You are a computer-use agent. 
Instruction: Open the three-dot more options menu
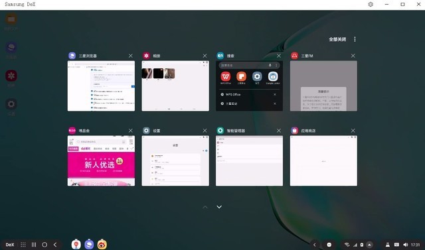point(355,39)
